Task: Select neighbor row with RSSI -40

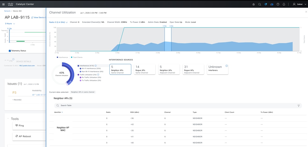Action: pyautogui.click(x=178, y=143)
